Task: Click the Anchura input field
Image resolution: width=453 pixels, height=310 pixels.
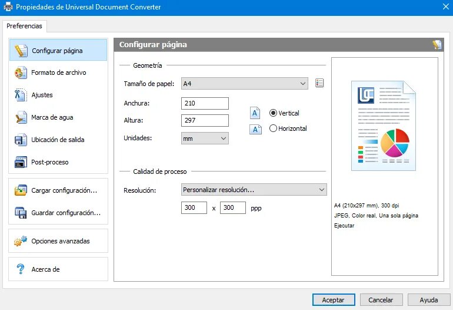Action: click(x=205, y=103)
